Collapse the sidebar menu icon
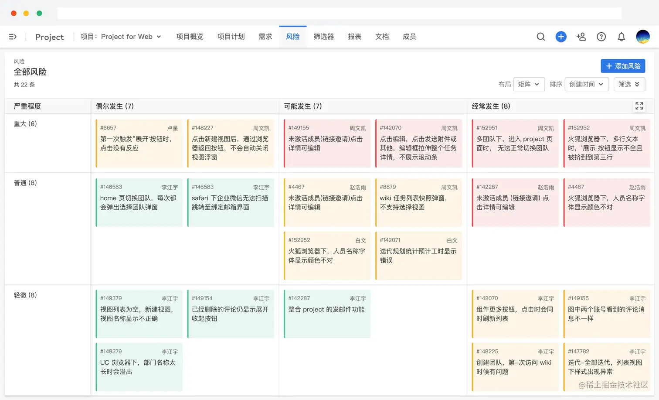 [x=13, y=37]
